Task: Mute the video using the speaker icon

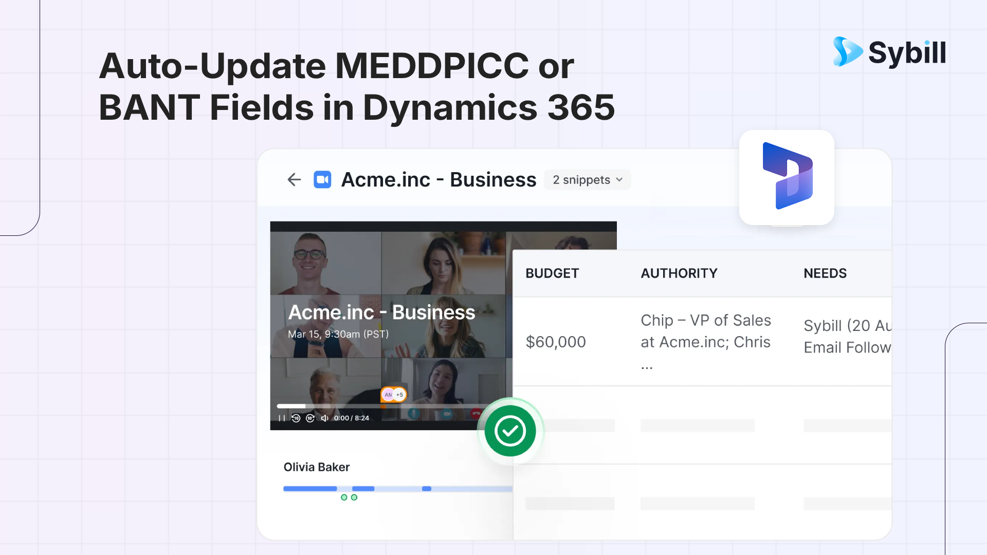Action: coord(324,418)
